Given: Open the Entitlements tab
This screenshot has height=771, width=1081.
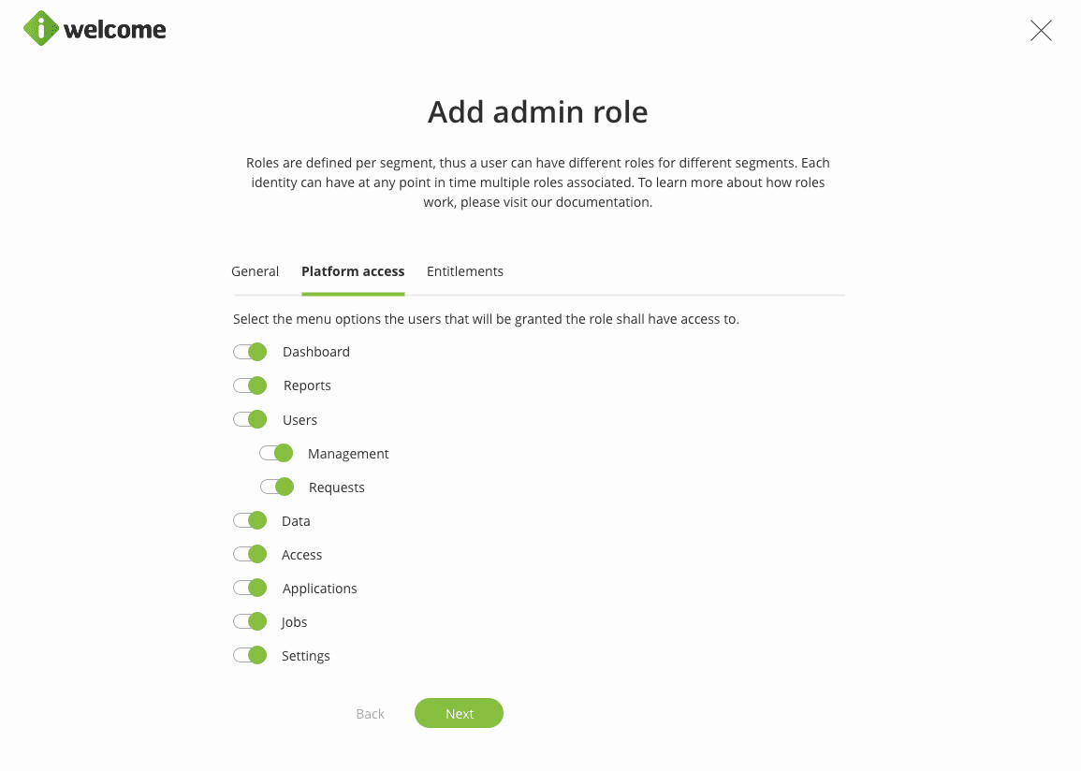Looking at the screenshot, I should pyautogui.click(x=465, y=271).
